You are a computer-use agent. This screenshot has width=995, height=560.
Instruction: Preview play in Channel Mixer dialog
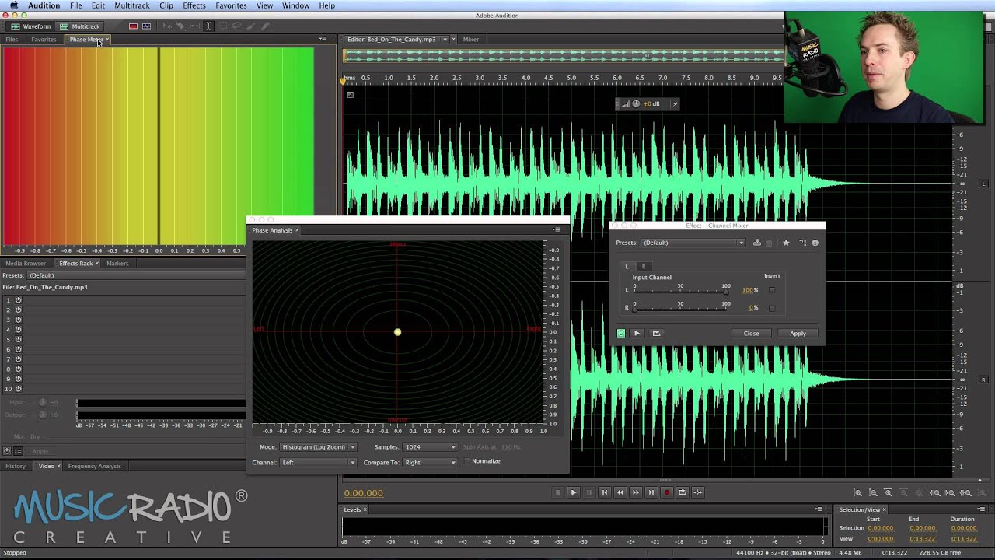[637, 334]
